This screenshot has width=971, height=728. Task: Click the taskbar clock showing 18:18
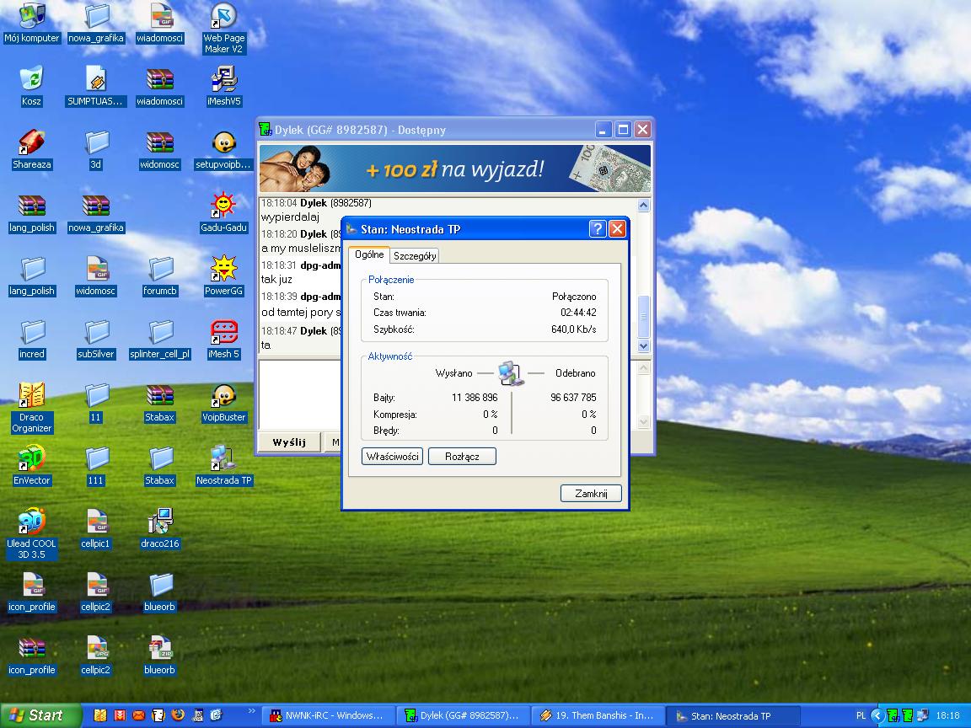948,715
